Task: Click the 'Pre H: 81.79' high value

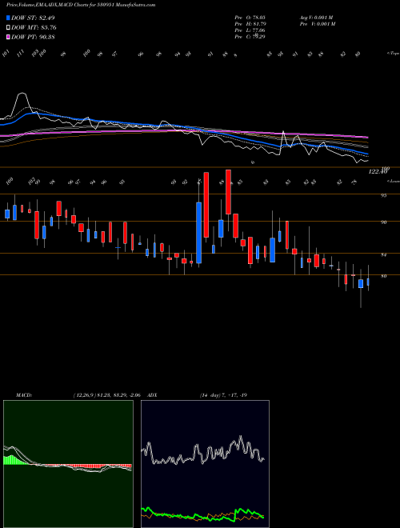Action: (x=250, y=24)
